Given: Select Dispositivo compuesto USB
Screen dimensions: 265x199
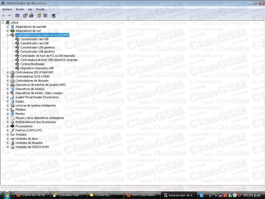Looking at the screenshot, I should pyautogui.click(x=37, y=68).
